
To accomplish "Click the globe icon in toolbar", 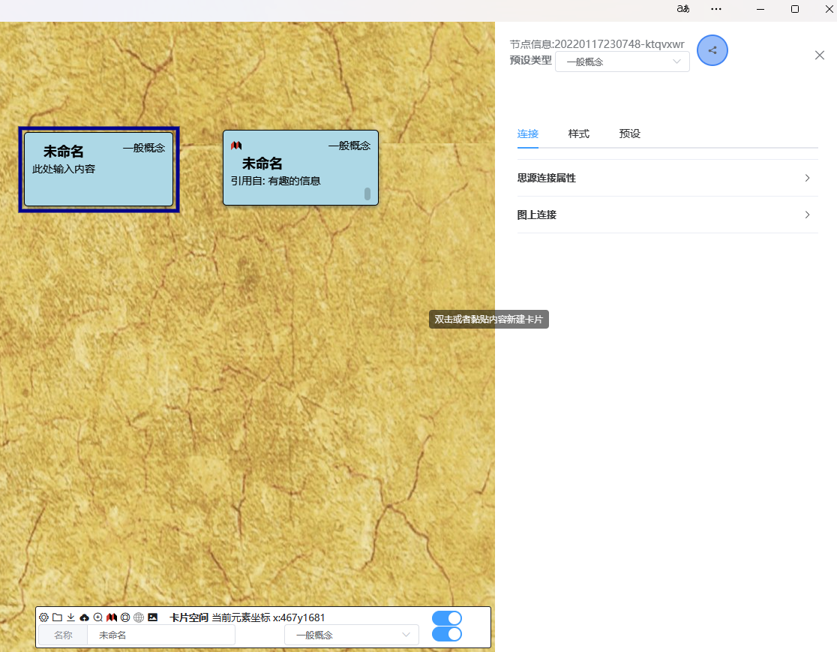I will click(x=139, y=617).
